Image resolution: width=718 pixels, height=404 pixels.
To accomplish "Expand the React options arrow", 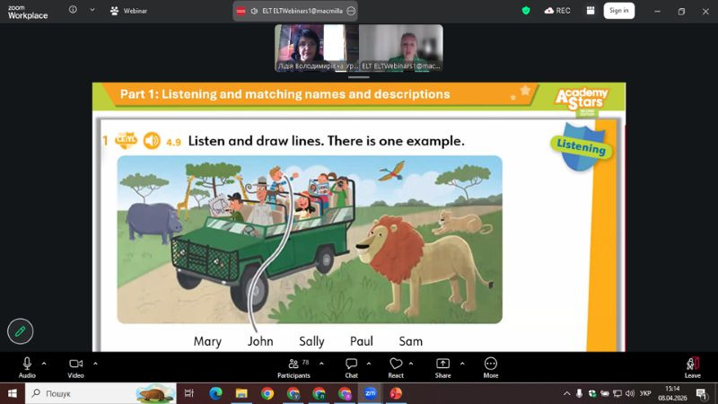I will pyautogui.click(x=411, y=364).
